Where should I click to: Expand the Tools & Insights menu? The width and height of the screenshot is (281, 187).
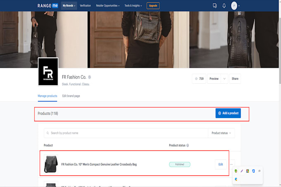pos(133,6)
